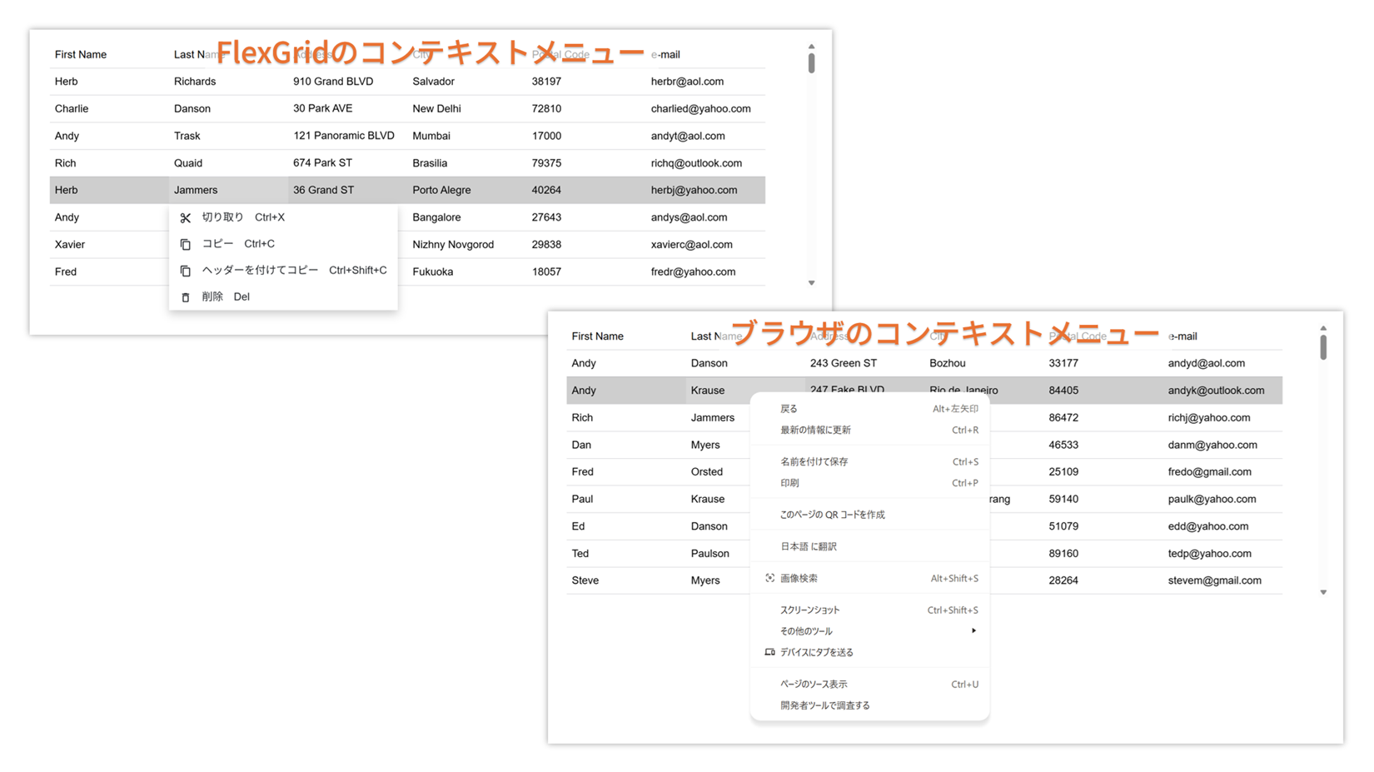The height and width of the screenshot is (772, 1374).
Task: Select 開発者ツールで調査する menu item
Action: pyautogui.click(x=869, y=705)
